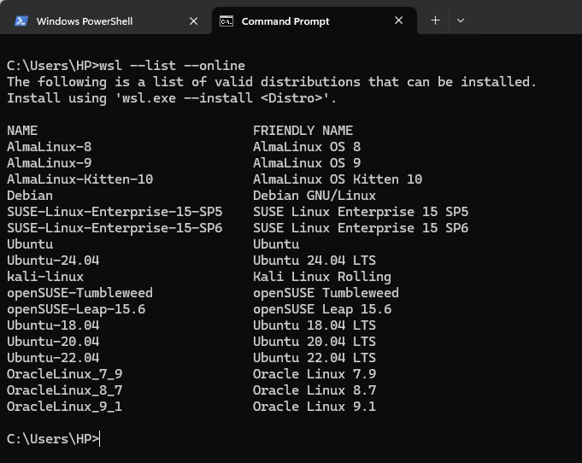The image size is (582, 463).
Task: Click SUSE-Linux-Enterprise-15-SP6 distro name
Action: (x=115, y=228)
